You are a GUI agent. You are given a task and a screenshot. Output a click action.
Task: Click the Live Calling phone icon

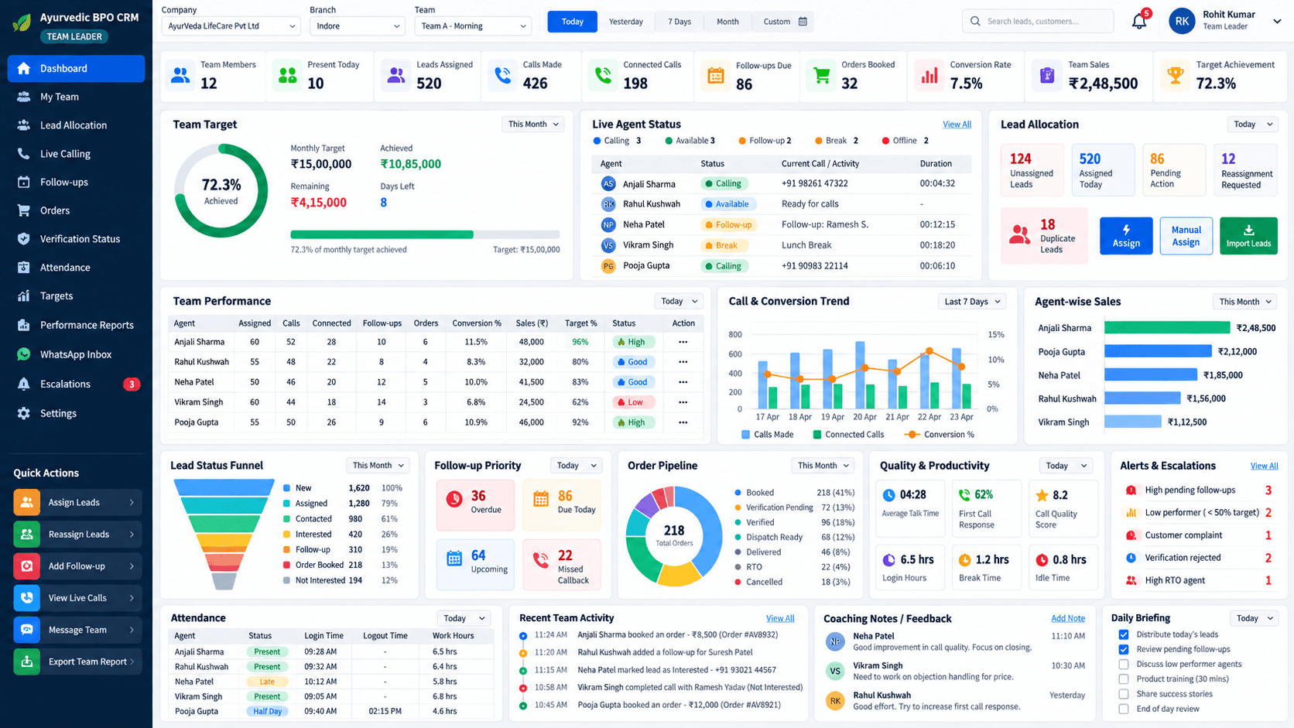[24, 154]
